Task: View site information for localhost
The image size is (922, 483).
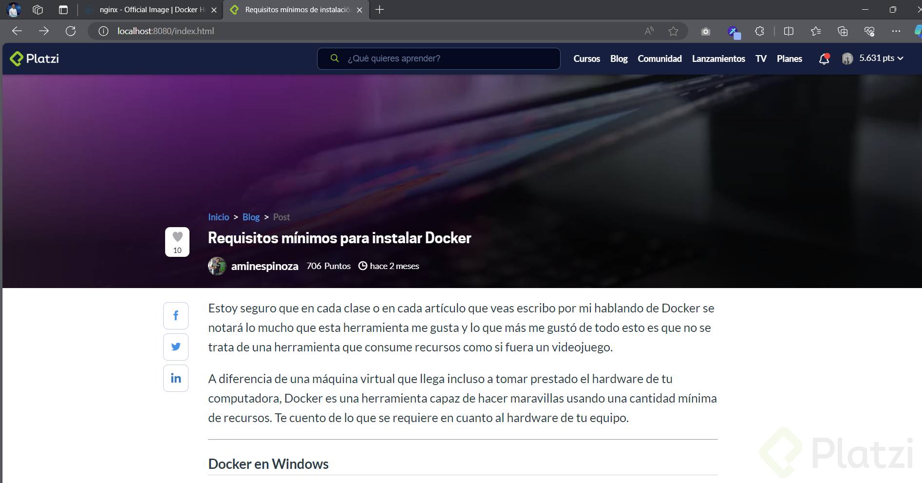Action: click(x=103, y=31)
